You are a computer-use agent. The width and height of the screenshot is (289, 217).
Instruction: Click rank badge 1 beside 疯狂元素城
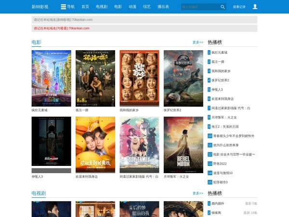tap(210, 52)
